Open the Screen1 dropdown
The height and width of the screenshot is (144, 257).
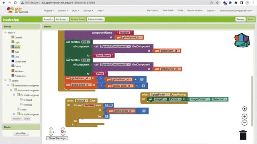pyautogui.click(x=48, y=19)
